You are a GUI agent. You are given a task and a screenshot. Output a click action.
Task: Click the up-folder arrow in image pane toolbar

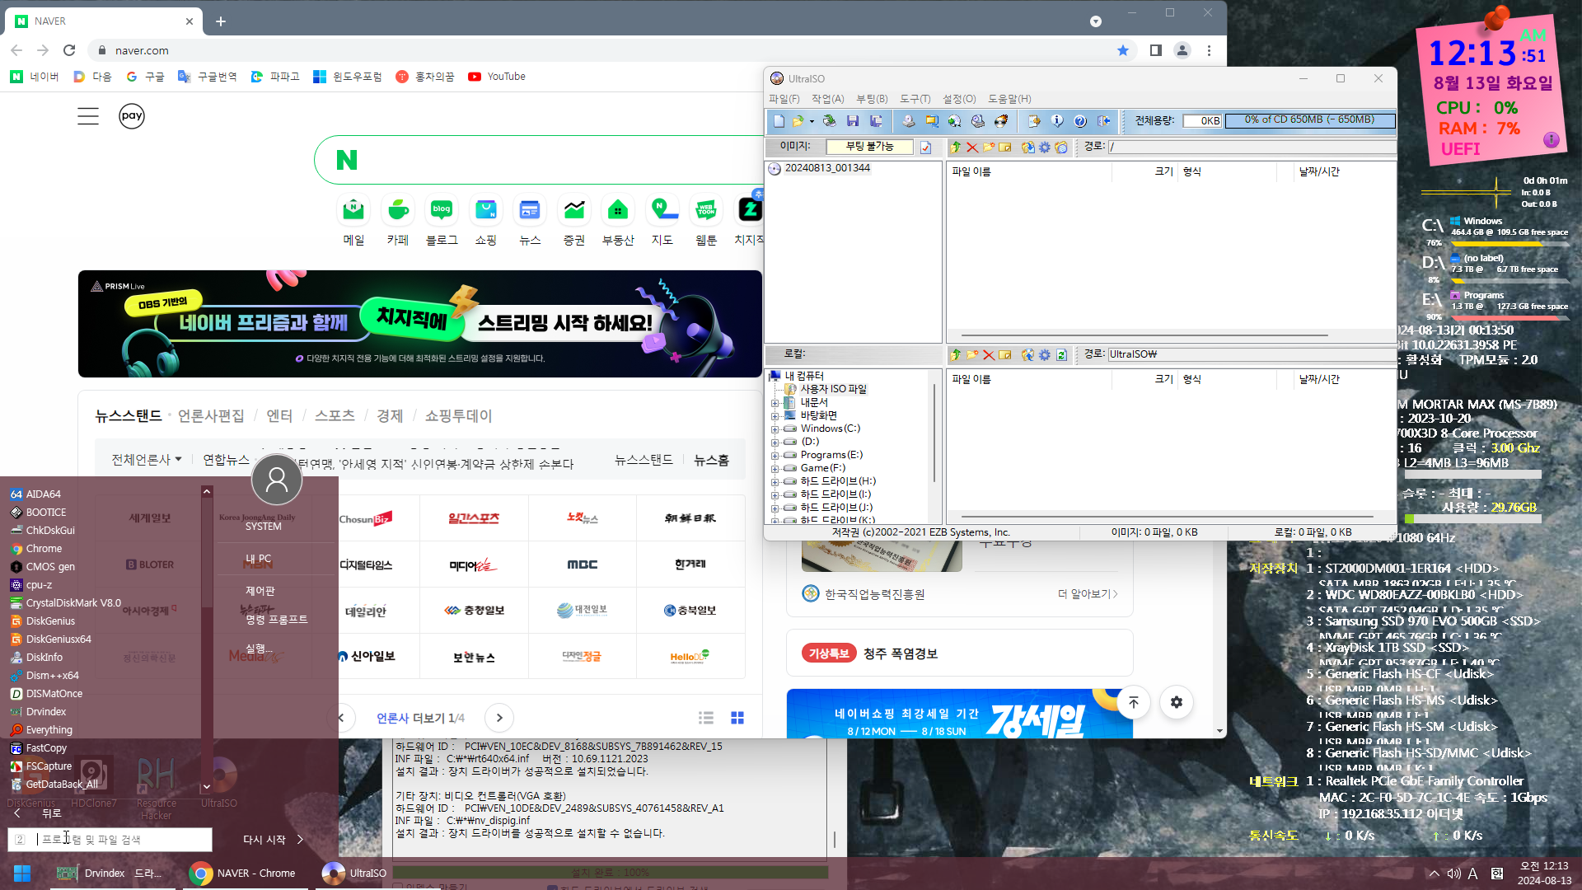956,148
